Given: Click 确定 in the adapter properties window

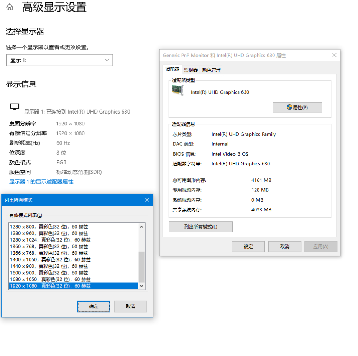Looking at the screenshot, I should [248, 247].
